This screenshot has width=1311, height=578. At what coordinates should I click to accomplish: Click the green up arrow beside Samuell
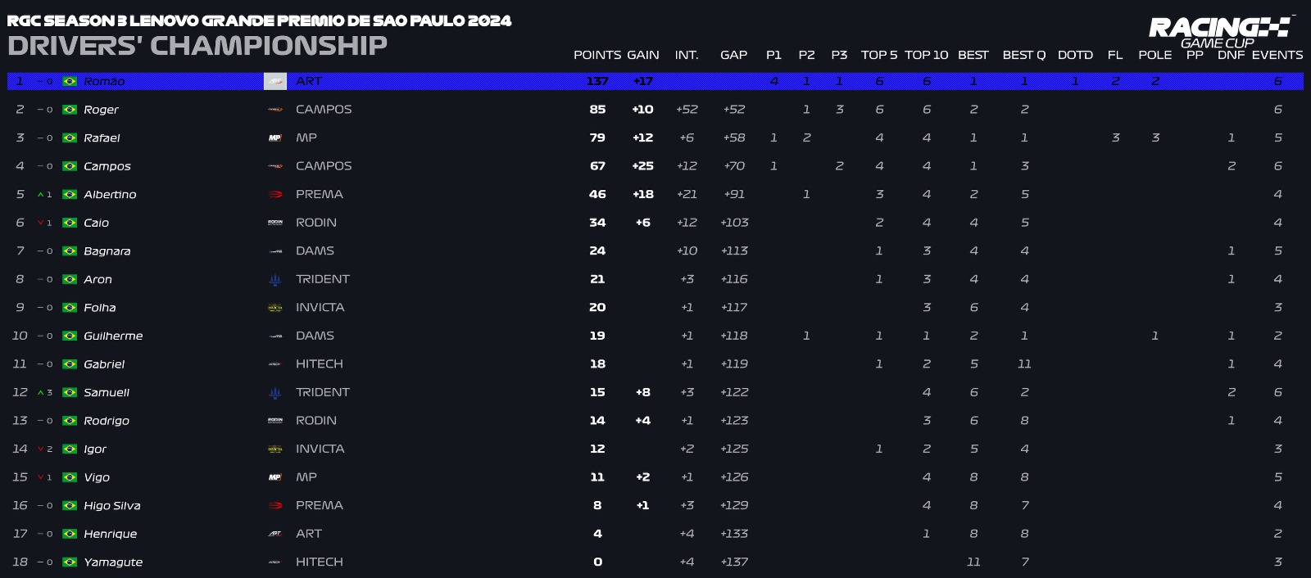point(41,393)
